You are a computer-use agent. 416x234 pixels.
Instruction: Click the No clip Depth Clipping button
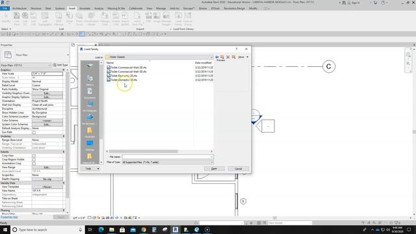(47, 179)
